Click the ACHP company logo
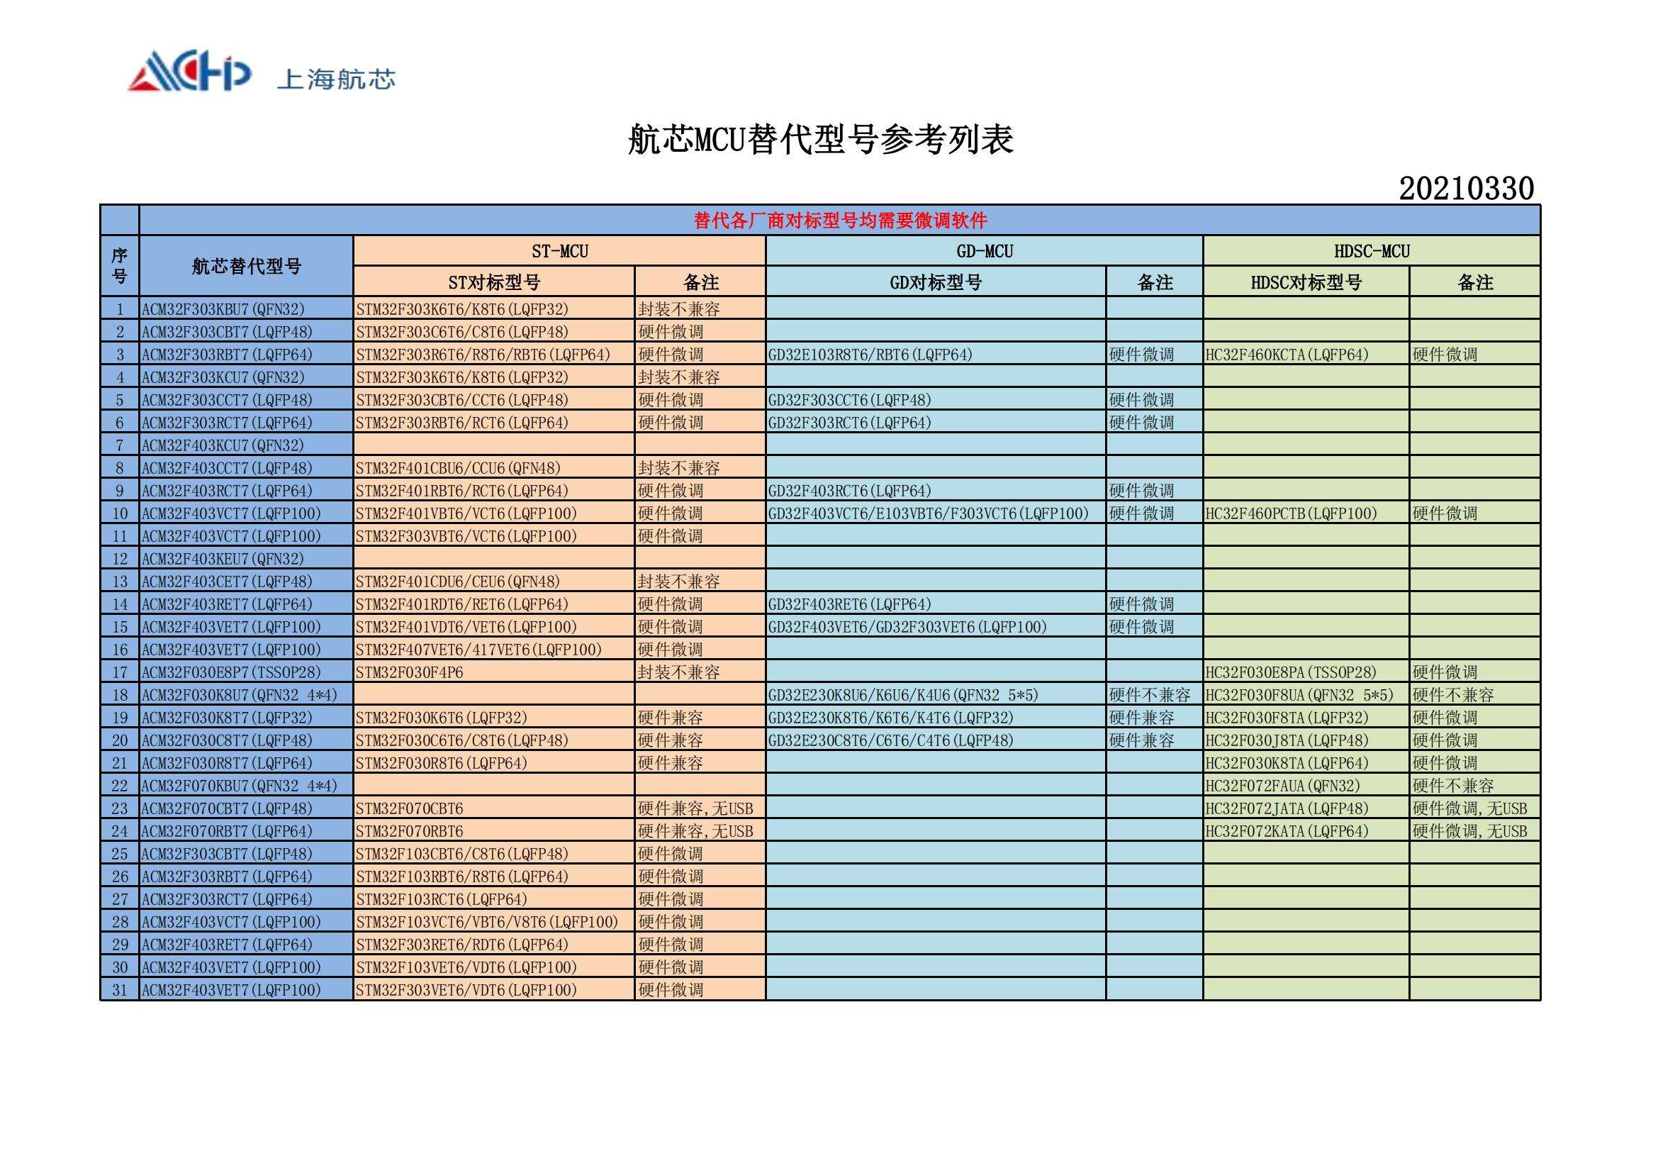This screenshot has width=1658, height=1173. pyautogui.click(x=189, y=71)
